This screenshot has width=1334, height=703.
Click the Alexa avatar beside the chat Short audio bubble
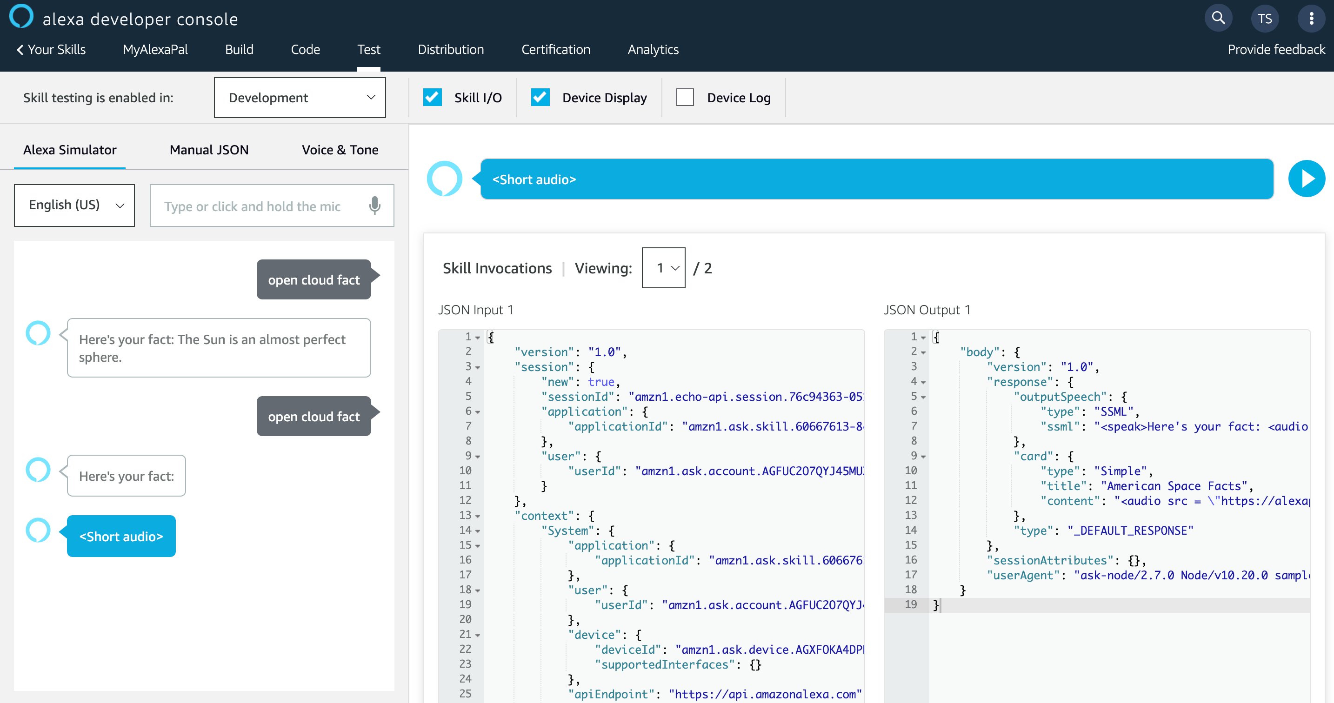38,530
